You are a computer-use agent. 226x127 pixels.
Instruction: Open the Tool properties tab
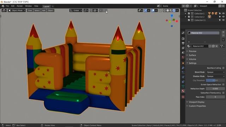click(x=183, y=33)
